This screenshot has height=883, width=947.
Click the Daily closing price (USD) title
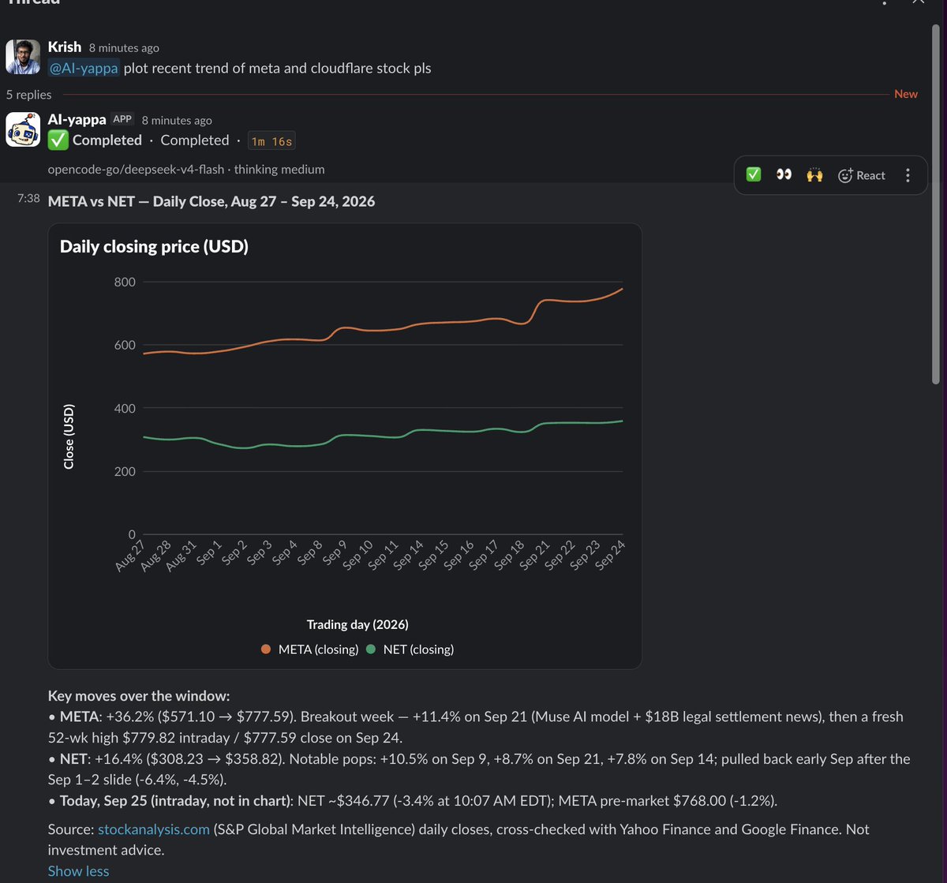154,246
